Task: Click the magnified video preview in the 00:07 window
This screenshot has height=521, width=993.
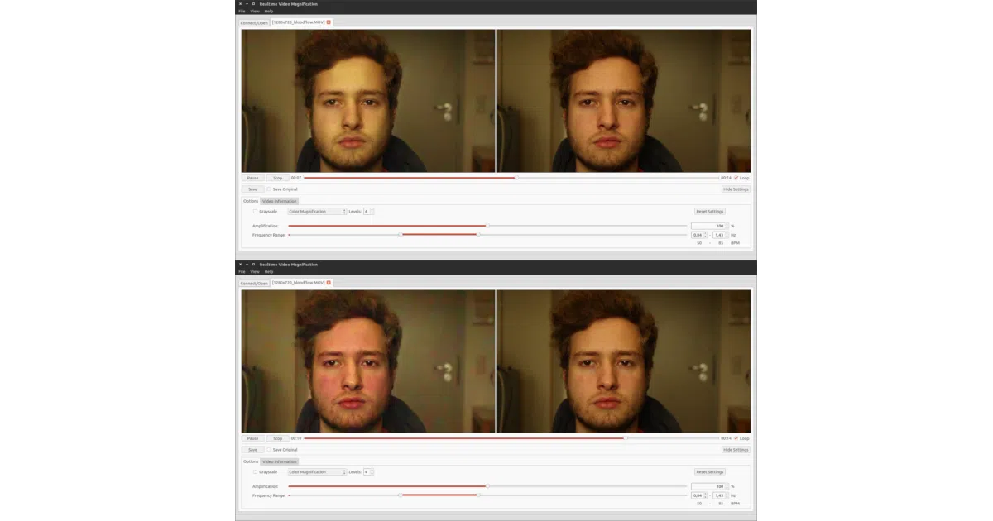Action: click(368, 101)
